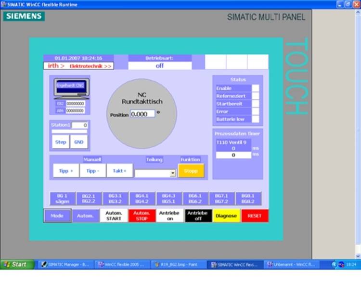Select the Tipp + button
Screen dimensions: 361x288
pos(66,171)
